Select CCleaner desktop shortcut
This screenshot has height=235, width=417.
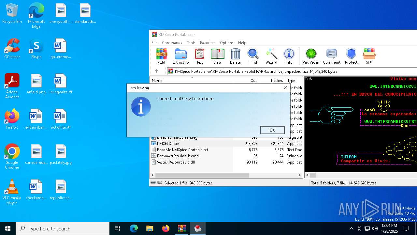(x=12, y=49)
